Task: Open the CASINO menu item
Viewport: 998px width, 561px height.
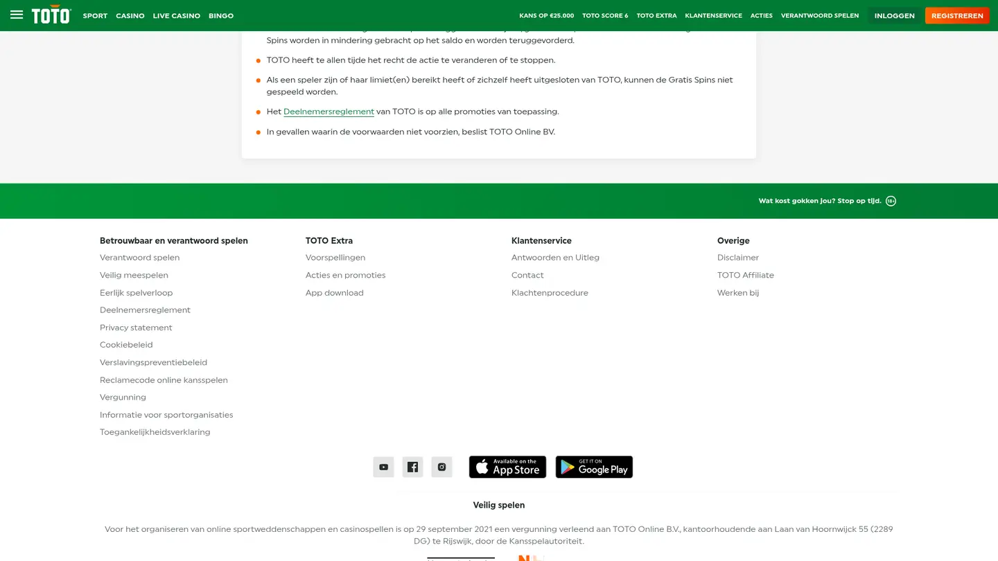Action: [x=130, y=15]
